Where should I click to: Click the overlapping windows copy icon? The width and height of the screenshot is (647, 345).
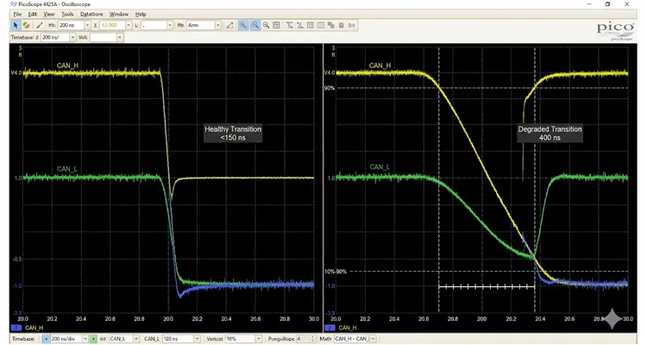pos(331,25)
